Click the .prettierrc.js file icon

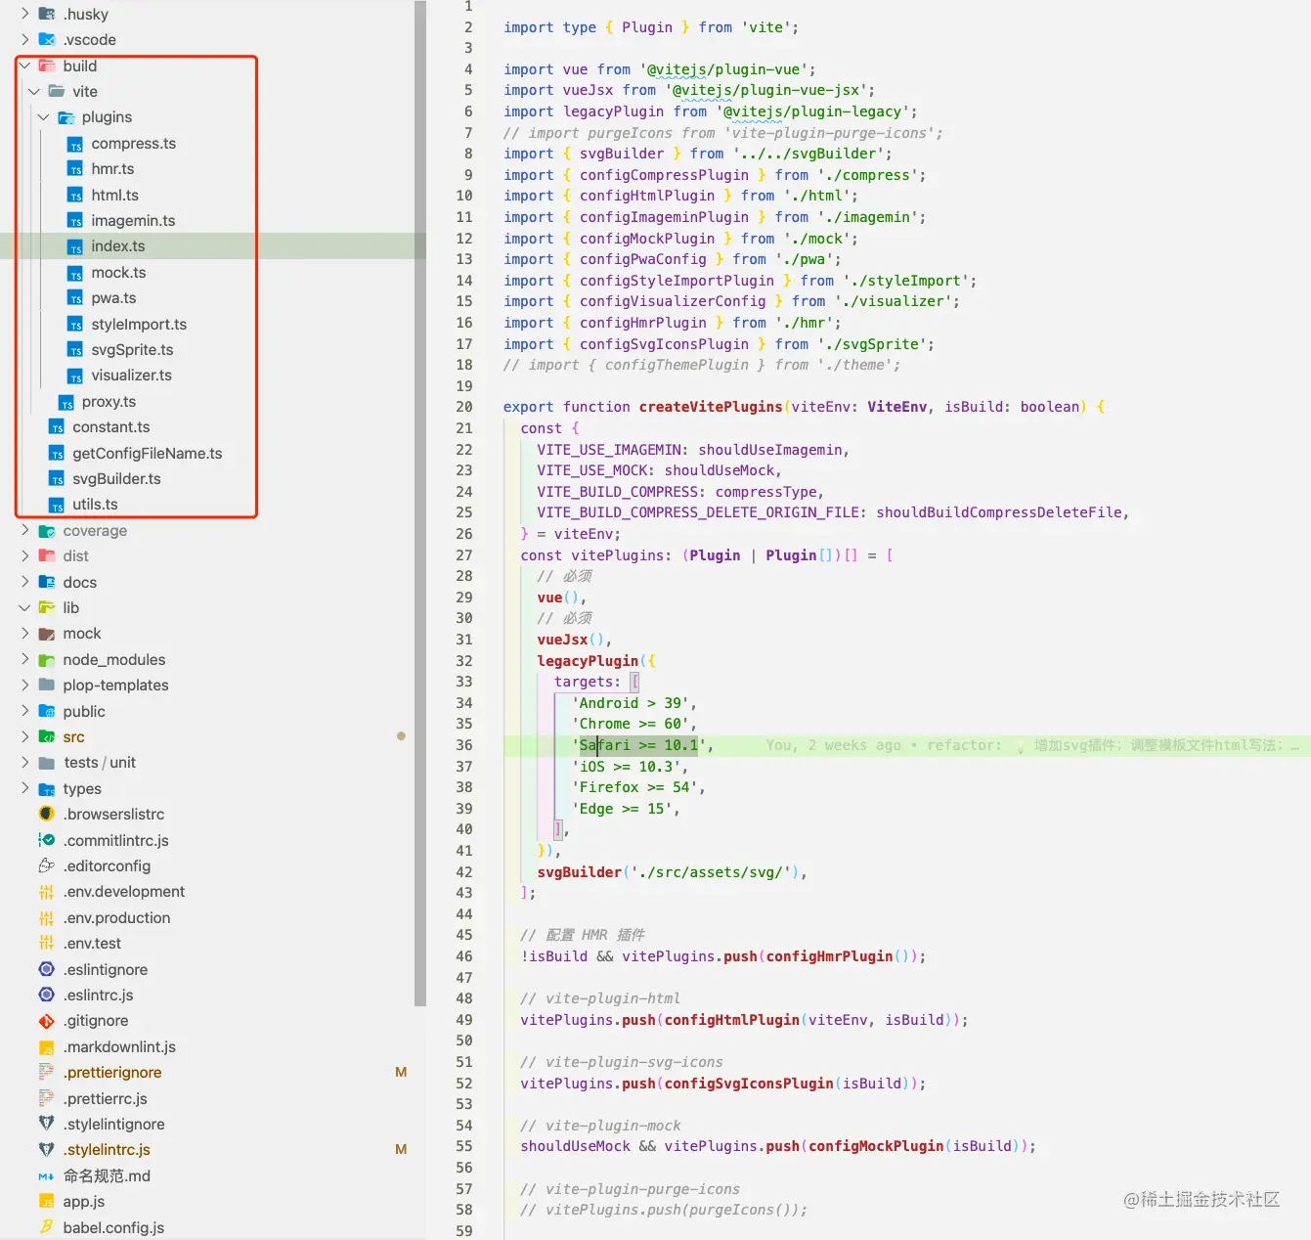(46, 1098)
